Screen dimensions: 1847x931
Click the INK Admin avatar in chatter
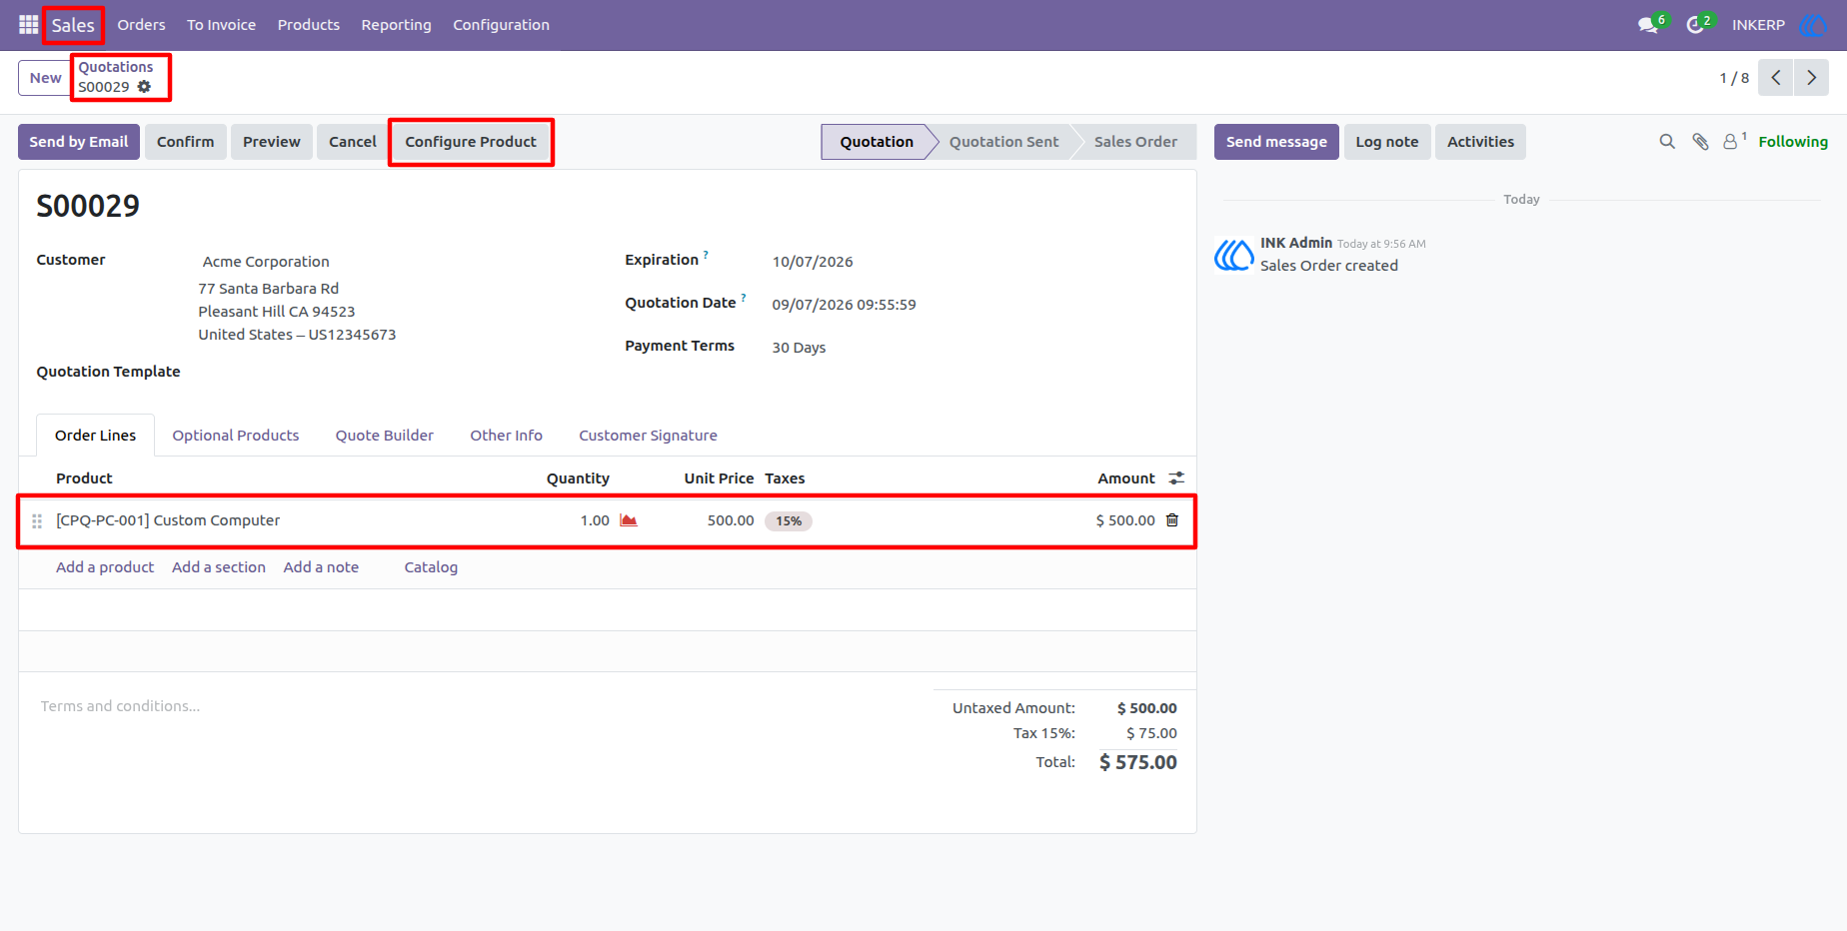point(1234,255)
